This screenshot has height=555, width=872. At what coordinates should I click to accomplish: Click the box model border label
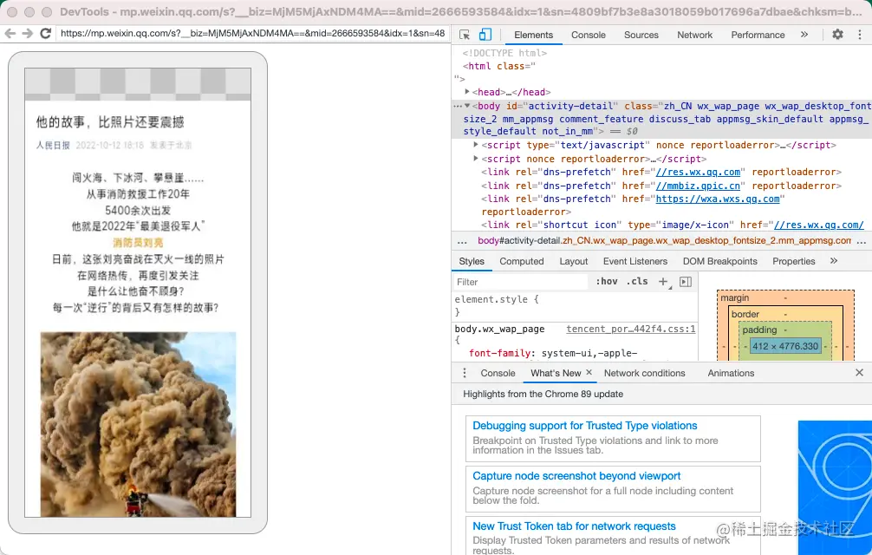pyautogui.click(x=745, y=314)
